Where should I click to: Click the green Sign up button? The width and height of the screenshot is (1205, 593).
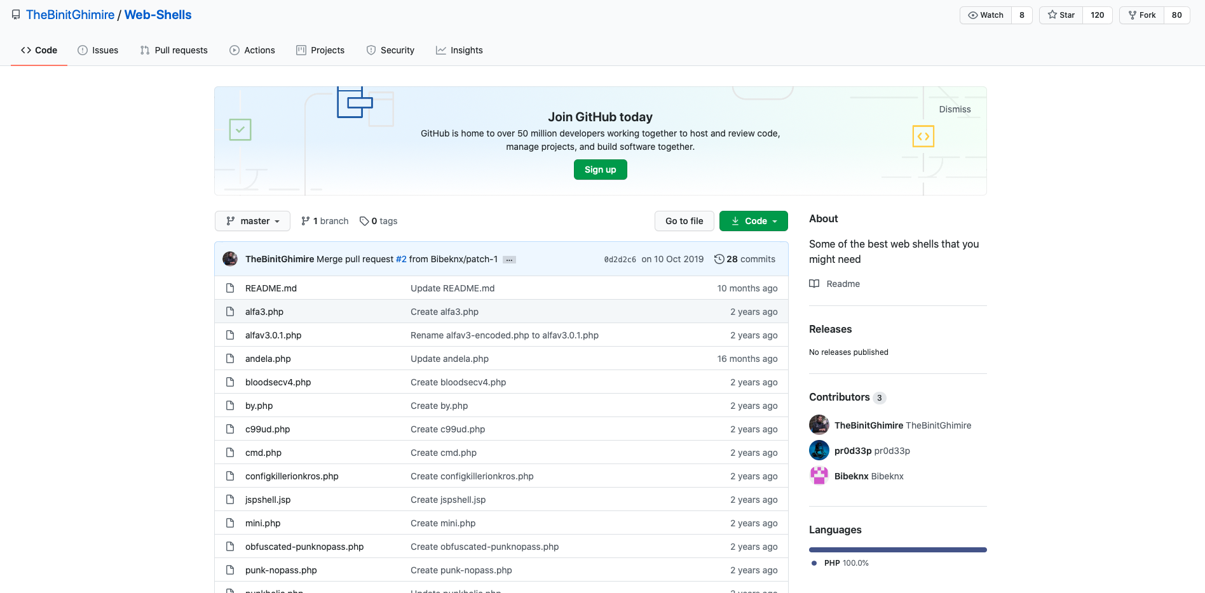[601, 170]
